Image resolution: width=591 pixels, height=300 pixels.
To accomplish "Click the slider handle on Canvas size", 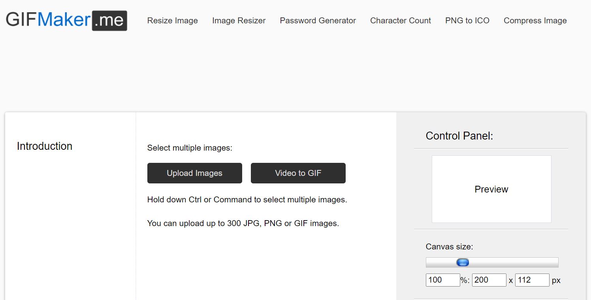I will [462, 262].
